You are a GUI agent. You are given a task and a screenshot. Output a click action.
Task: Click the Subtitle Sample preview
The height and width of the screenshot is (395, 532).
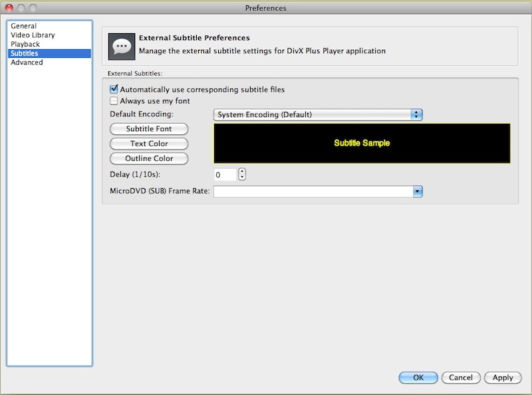(362, 143)
